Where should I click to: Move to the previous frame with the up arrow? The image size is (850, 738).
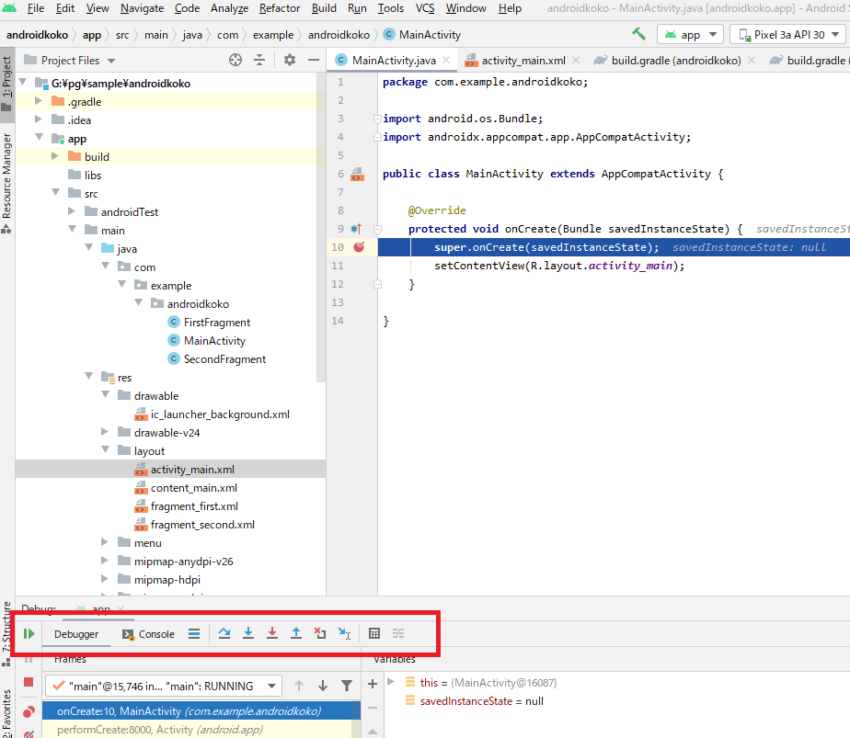click(299, 686)
